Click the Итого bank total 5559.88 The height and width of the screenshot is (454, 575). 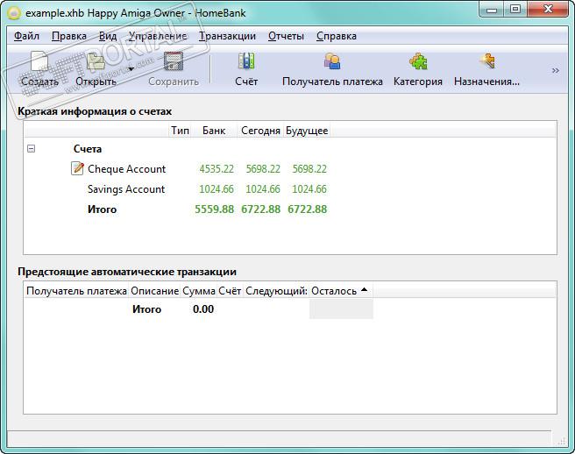coord(214,209)
